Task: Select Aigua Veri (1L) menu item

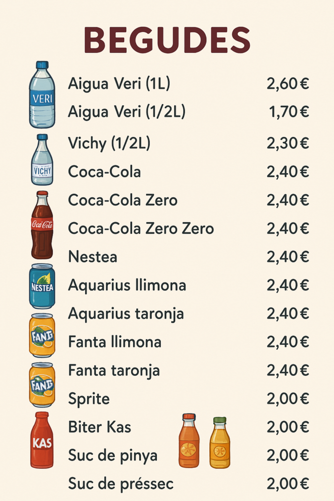Action: (x=119, y=84)
